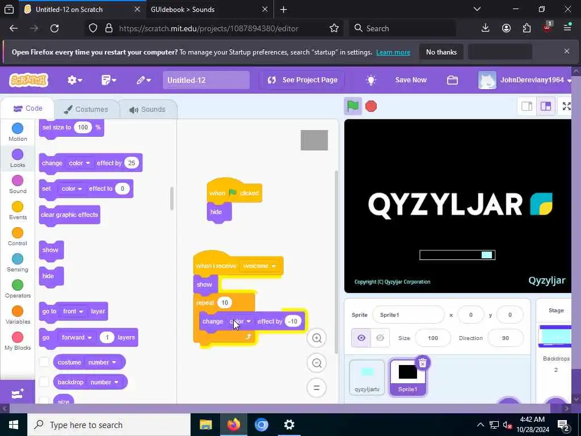This screenshot has width=581, height=436.
Task: Open the Looks blocks category
Action: (18, 158)
